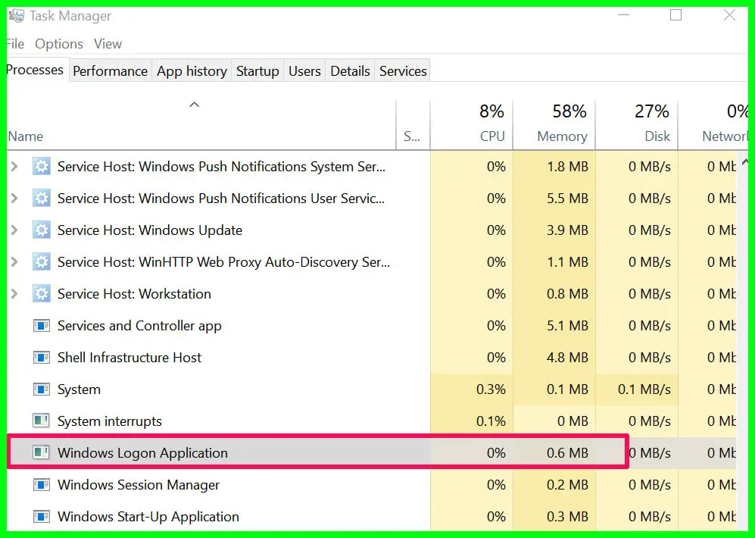755x538 pixels.
Task: Click the gear icon for Windows Push Notifications User Service
Action: (x=42, y=198)
